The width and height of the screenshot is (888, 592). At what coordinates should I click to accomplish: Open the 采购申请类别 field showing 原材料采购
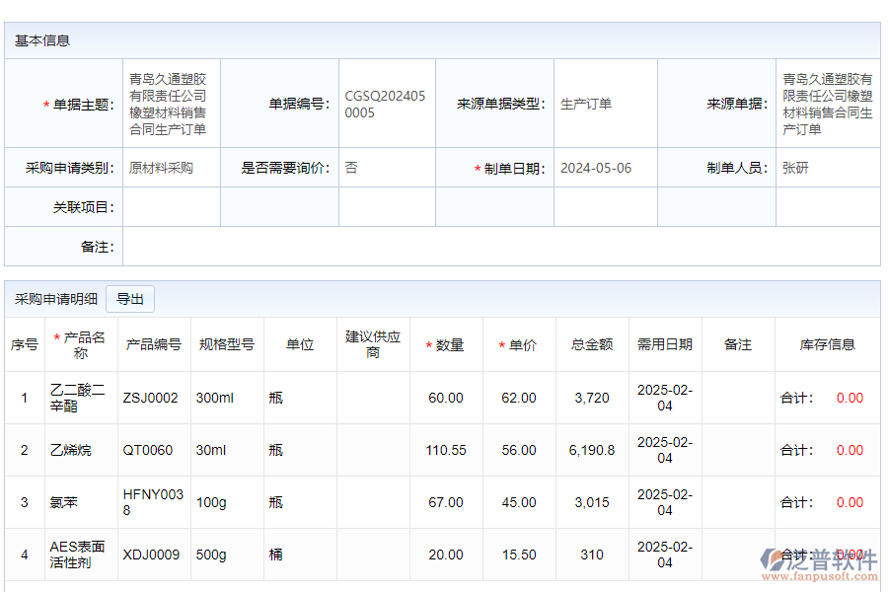(x=171, y=168)
